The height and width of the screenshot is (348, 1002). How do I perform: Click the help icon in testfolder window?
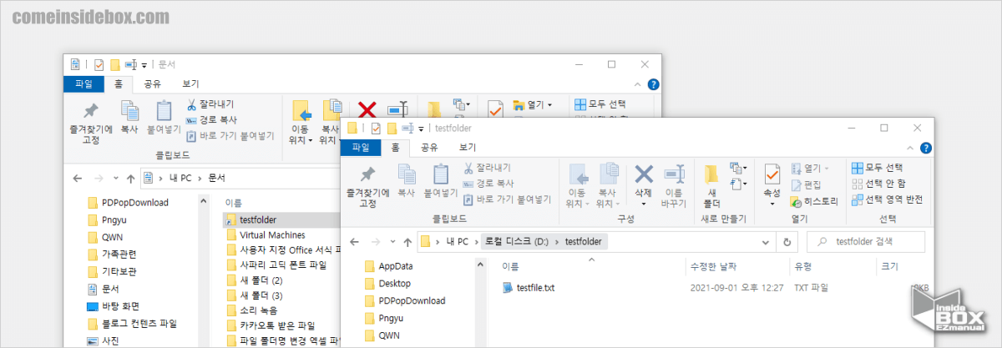coord(925,148)
